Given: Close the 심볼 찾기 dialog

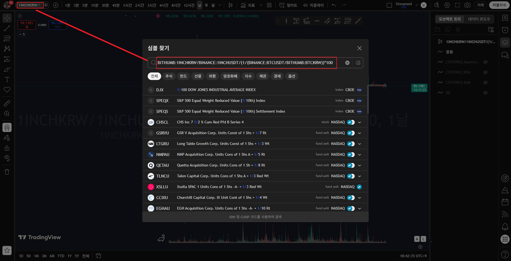Looking at the screenshot, I should click(x=359, y=48).
